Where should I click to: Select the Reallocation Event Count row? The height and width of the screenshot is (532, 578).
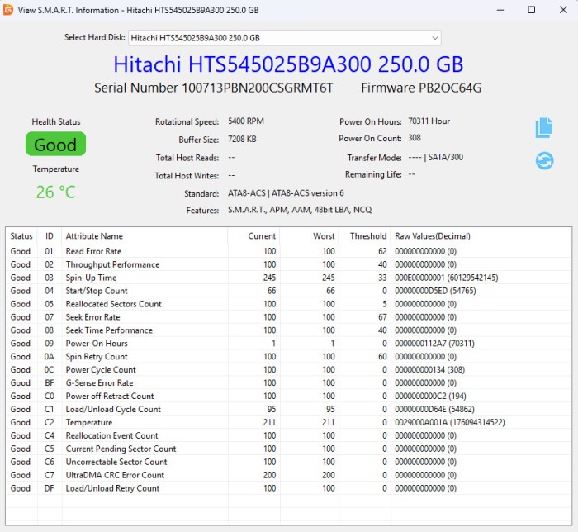click(x=289, y=435)
